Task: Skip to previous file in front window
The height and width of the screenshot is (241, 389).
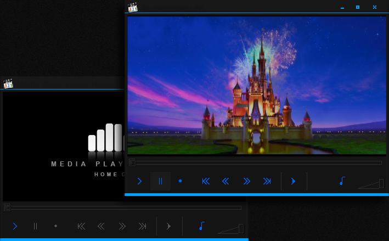Action: tap(206, 181)
